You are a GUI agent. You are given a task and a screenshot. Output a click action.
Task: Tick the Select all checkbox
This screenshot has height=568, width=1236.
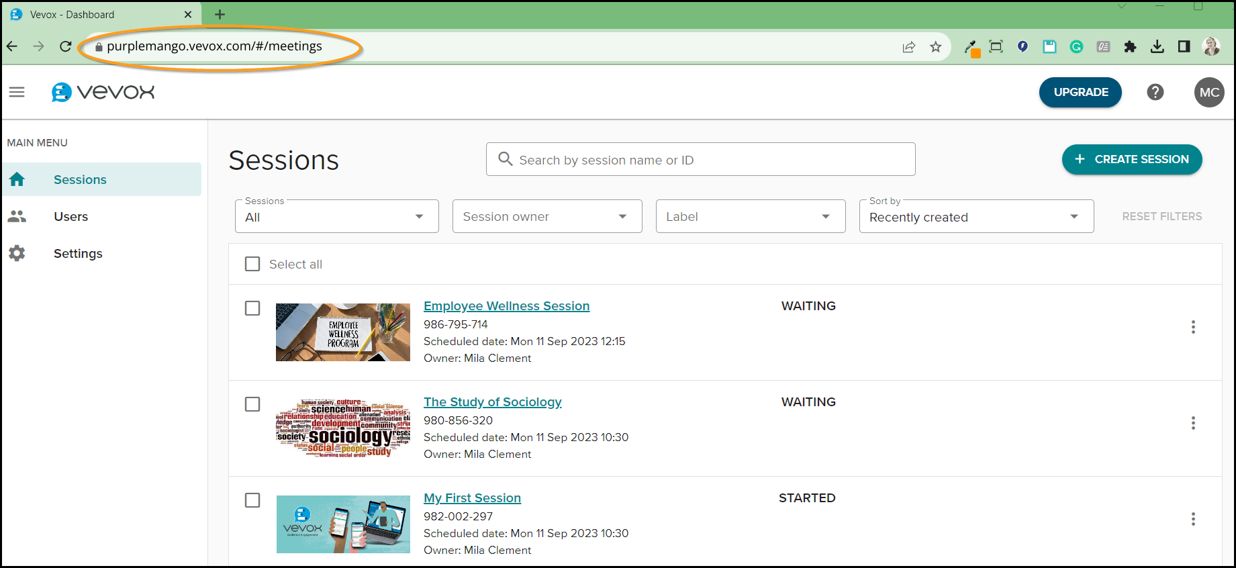click(252, 264)
